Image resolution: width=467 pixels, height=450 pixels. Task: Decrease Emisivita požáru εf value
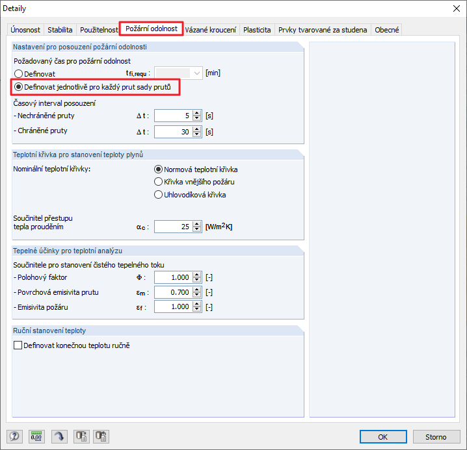[197, 309]
